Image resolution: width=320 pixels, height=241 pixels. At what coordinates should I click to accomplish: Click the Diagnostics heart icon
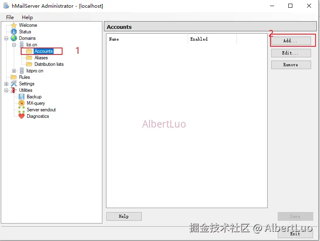tap(22, 116)
